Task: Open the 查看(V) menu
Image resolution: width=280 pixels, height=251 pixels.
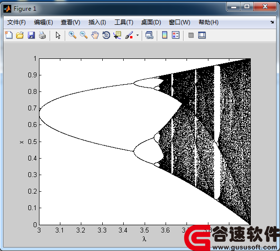Action: coord(71,22)
